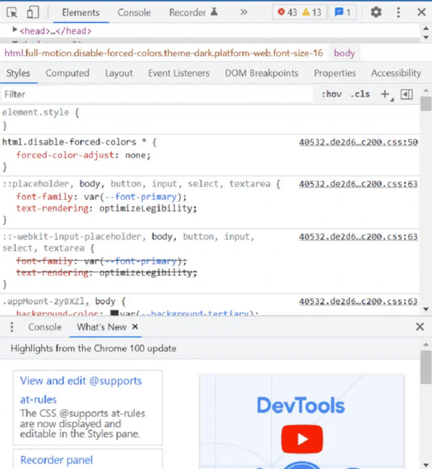The image size is (432, 469).
Task: Focus the styles Filter input
Action: click(157, 94)
